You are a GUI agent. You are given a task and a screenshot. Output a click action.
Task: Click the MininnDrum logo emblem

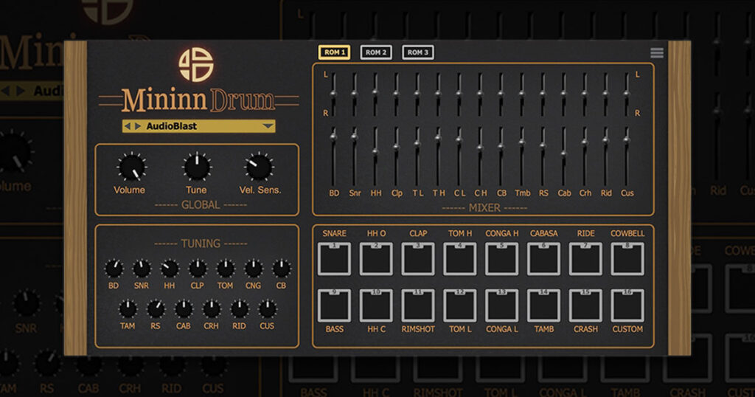196,64
